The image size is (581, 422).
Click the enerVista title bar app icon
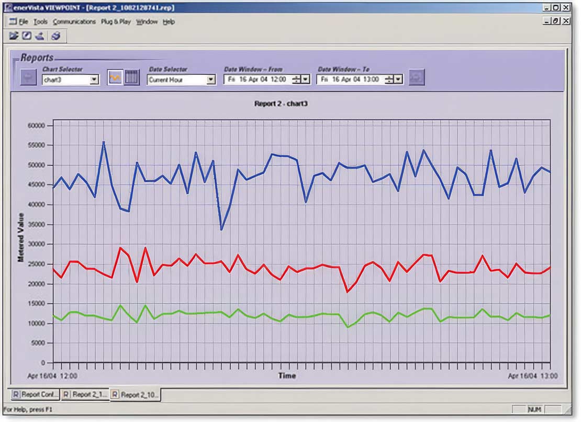point(8,7)
